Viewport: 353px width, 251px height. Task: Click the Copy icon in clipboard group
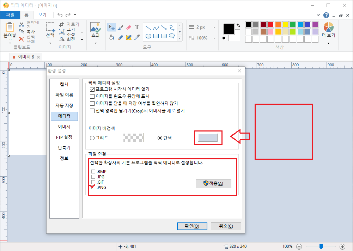click(x=22, y=32)
